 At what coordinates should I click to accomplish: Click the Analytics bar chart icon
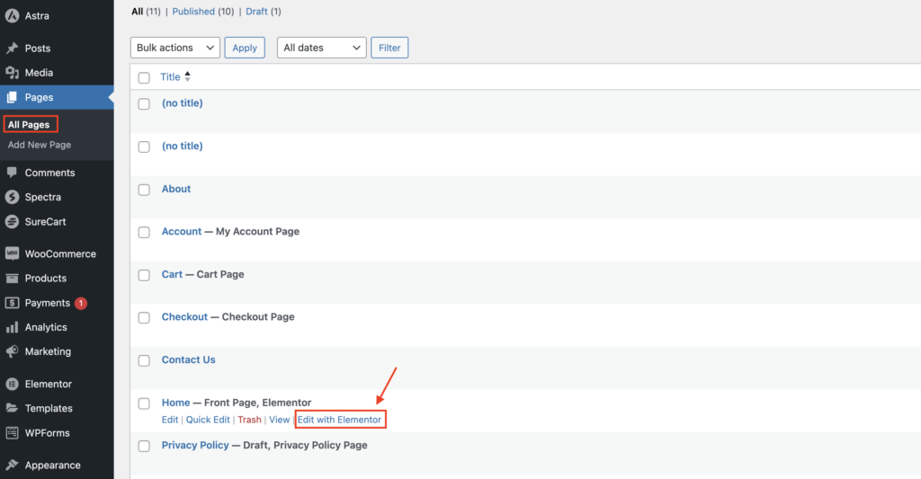click(x=13, y=327)
